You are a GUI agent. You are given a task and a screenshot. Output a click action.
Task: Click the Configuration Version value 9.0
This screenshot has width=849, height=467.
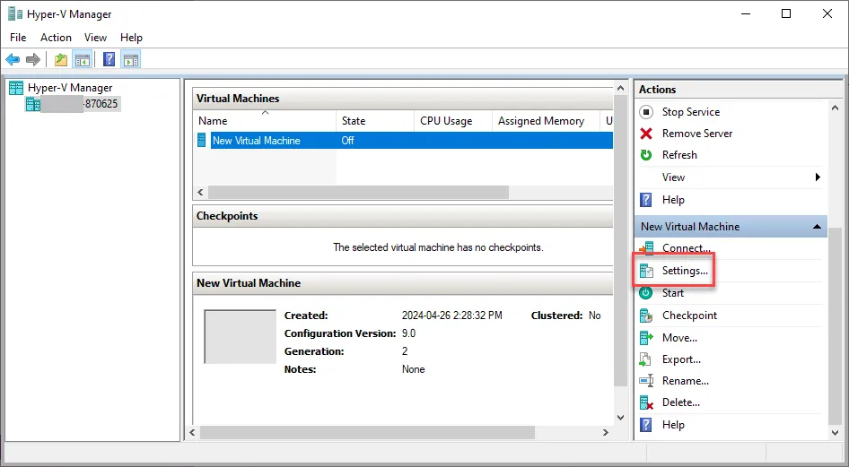click(409, 333)
